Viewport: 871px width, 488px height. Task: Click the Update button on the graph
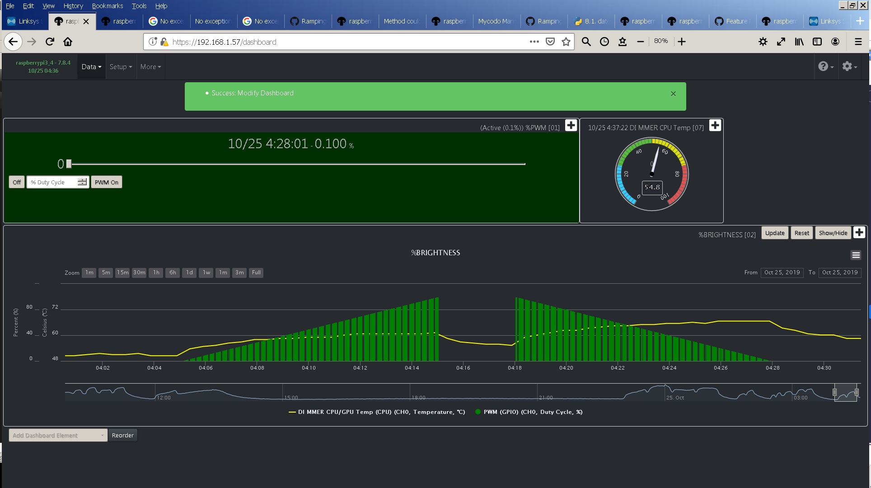pyautogui.click(x=774, y=233)
